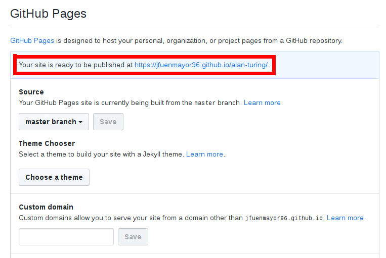This screenshot has height=258, width=386.
Task: Click Learn more link in Source section
Action: point(262,102)
